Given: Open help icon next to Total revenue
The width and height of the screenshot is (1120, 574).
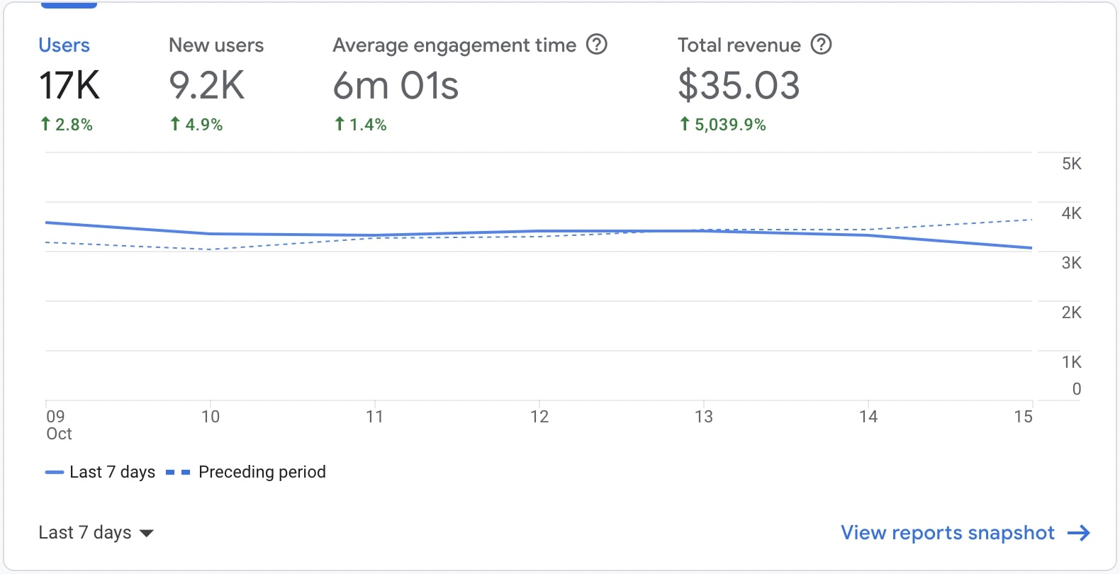Looking at the screenshot, I should click(x=821, y=45).
